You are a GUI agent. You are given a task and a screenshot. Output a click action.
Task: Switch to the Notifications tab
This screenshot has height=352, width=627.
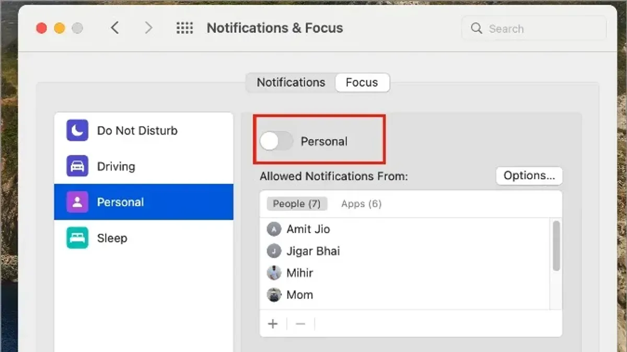291,82
